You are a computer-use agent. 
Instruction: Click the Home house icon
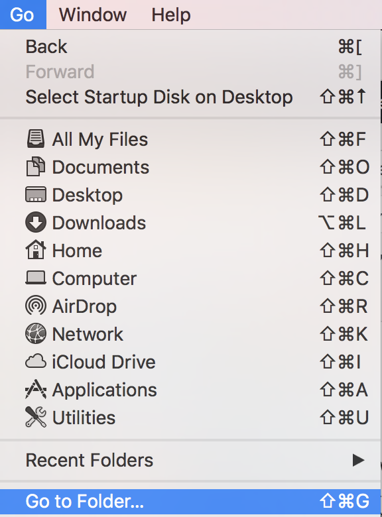click(x=36, y=250)
